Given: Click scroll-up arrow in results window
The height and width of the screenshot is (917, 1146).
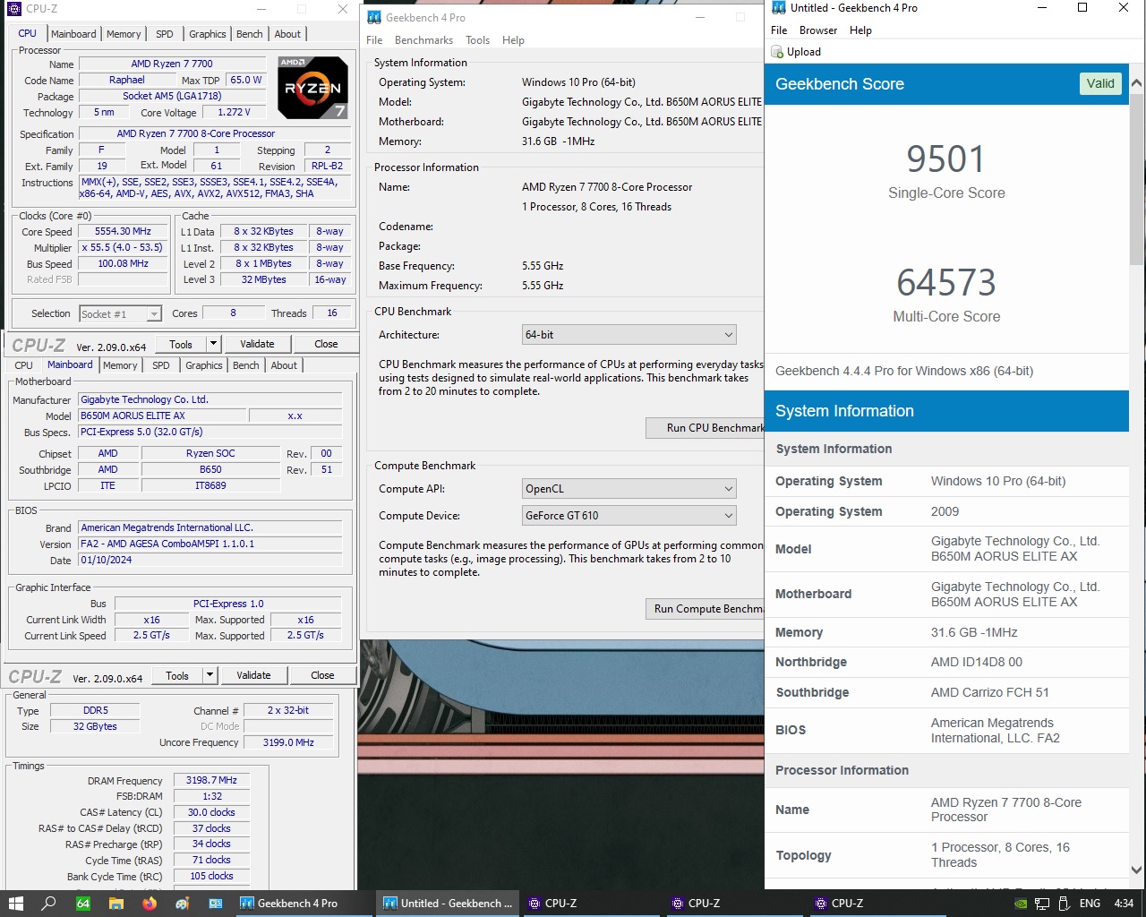Looking at the screenshot, I should (1137, 83).
